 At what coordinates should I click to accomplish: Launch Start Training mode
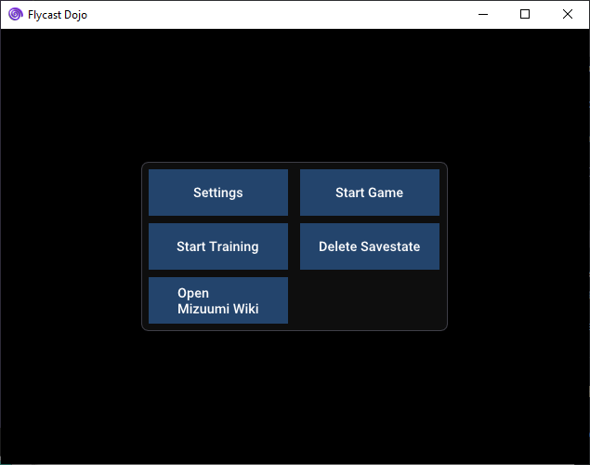(218, 246)
